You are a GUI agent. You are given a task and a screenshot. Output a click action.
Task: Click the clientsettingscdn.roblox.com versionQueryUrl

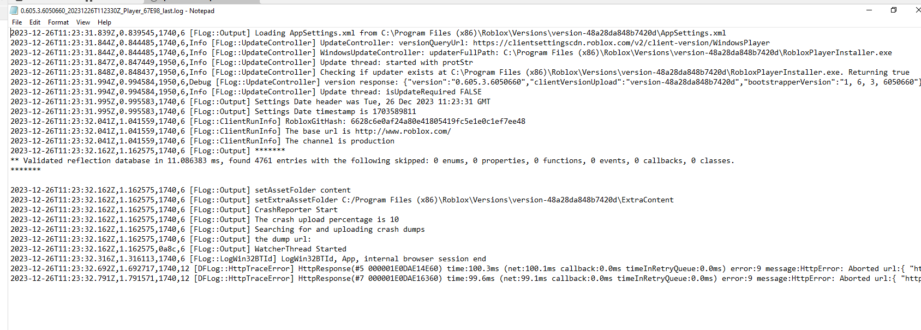coord(621,43)
